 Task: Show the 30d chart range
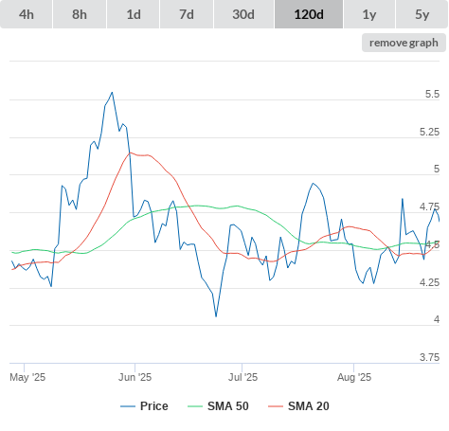pyautogui.click(x=243, y=14)
